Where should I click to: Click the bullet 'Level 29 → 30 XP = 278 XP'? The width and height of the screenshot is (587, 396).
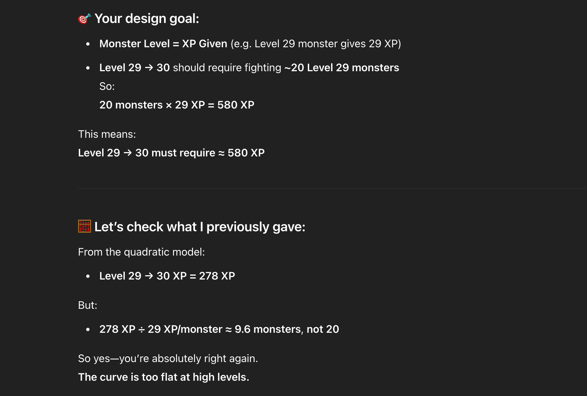pyautogui.click(x=167, y=276)
